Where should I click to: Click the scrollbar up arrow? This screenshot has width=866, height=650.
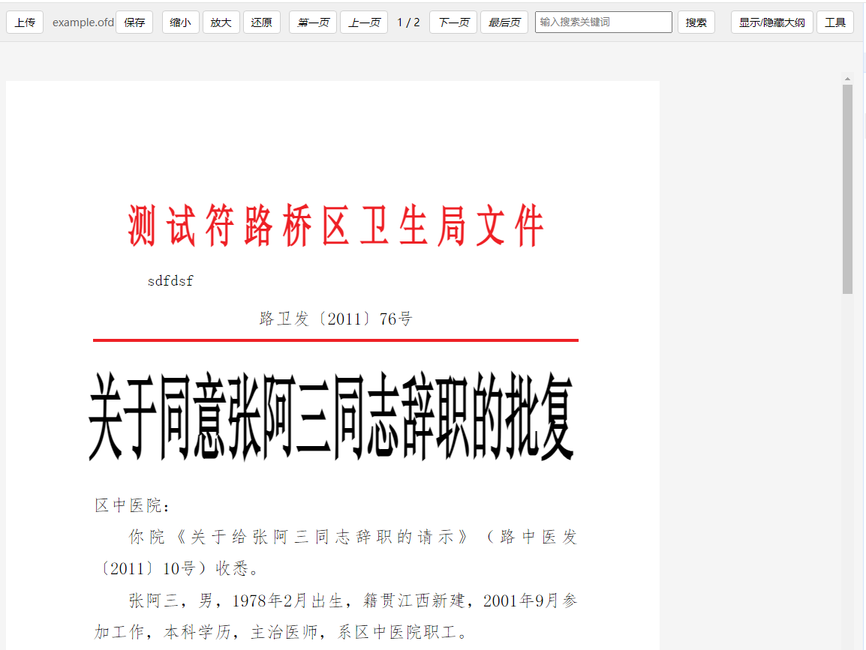(848, 79)
